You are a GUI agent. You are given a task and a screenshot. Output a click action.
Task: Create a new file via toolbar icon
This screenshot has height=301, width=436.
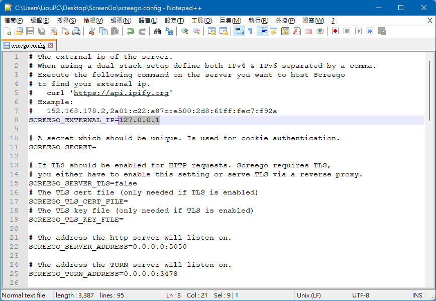click(7, 31)
